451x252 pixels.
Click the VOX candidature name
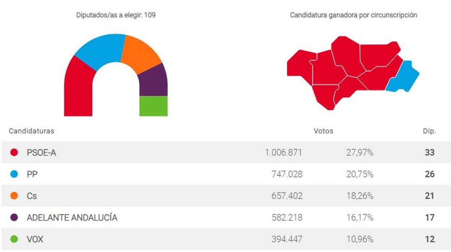[x=35, y=239]
